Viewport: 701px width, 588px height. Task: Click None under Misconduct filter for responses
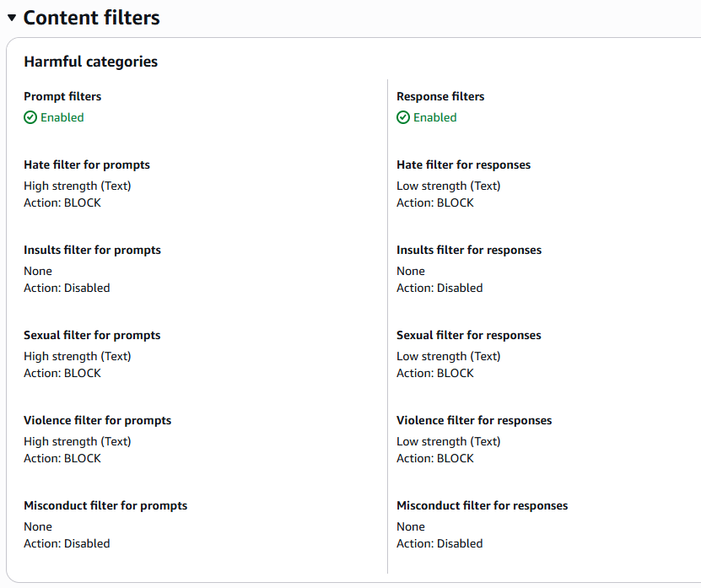410,526
